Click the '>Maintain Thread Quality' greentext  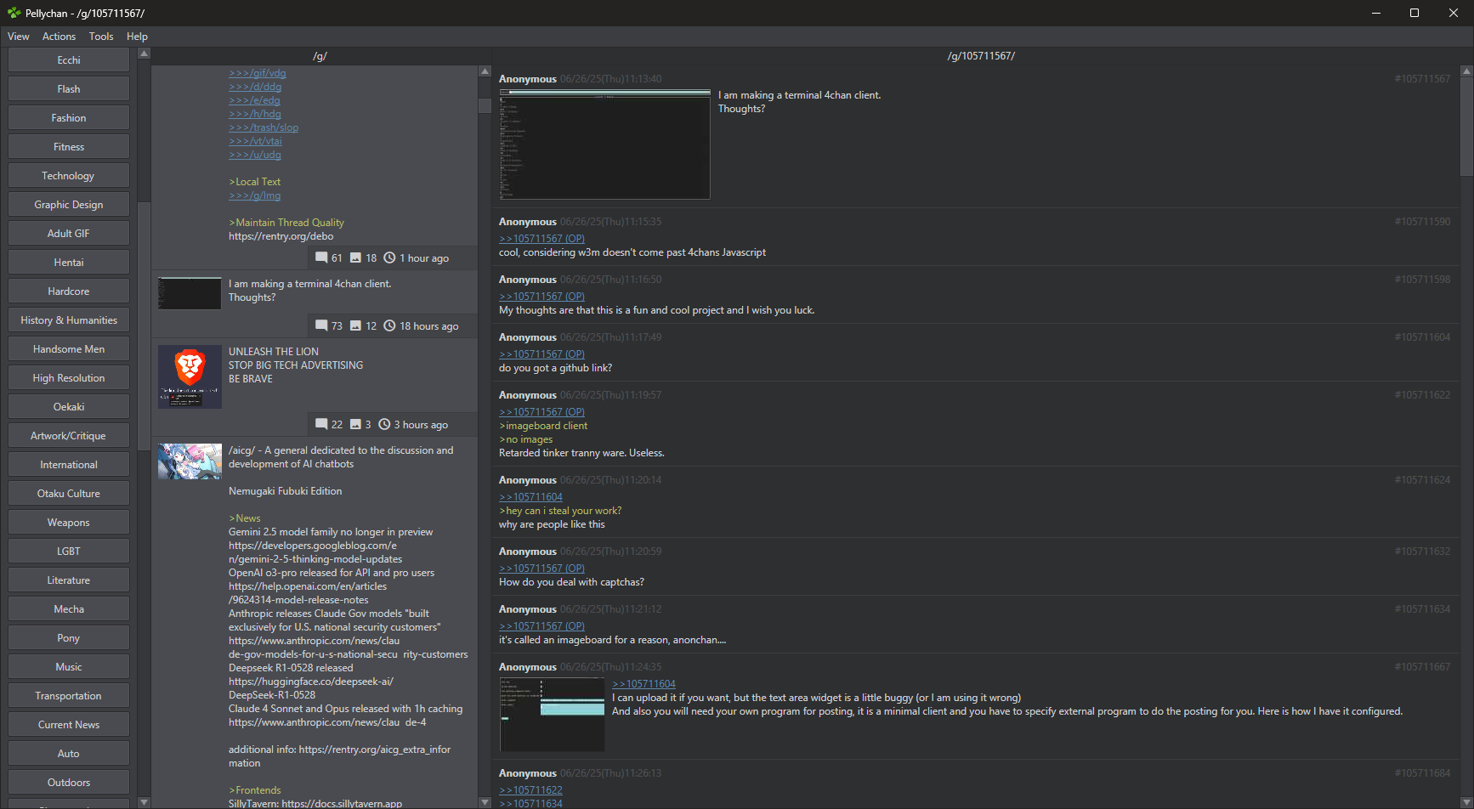pos(286,223)
